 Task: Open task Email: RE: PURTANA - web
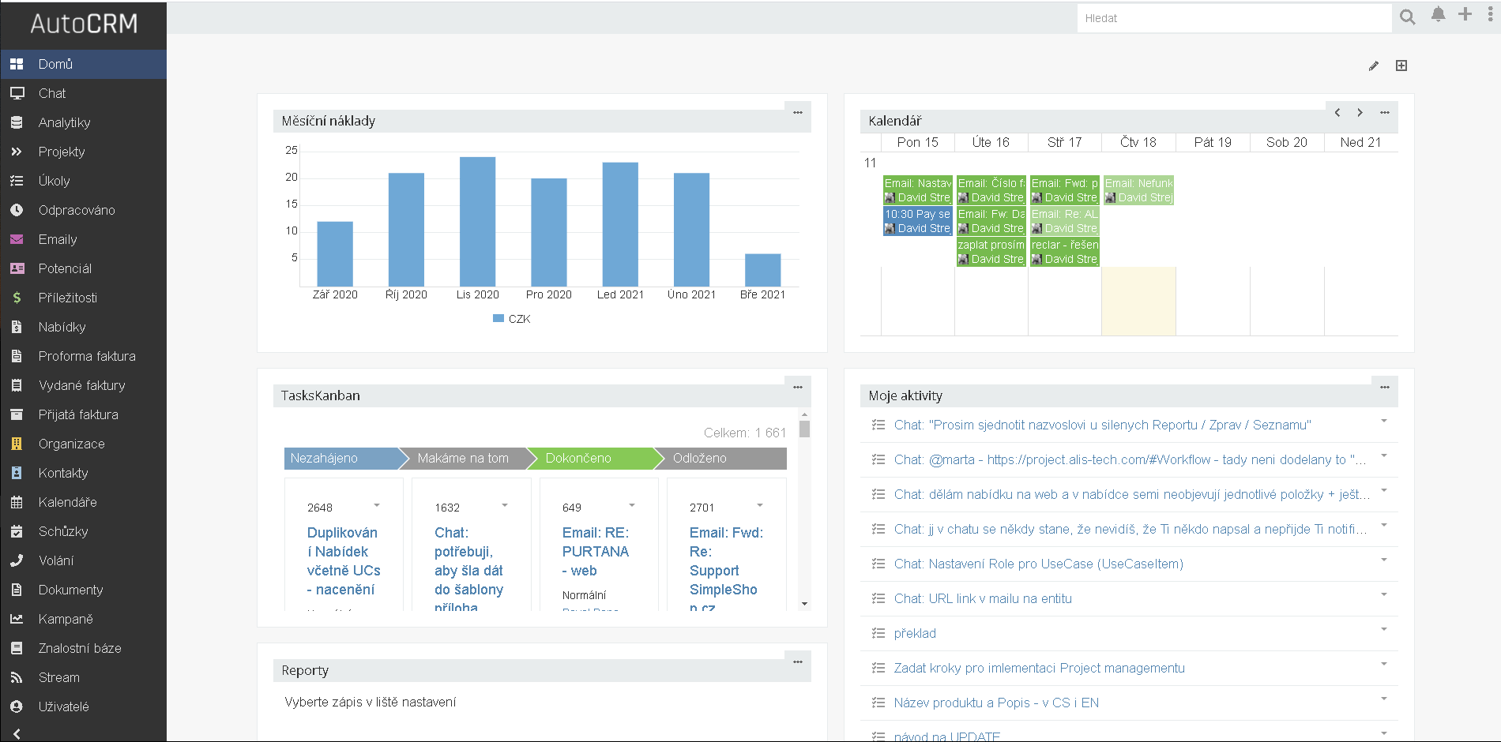point(596,552)
